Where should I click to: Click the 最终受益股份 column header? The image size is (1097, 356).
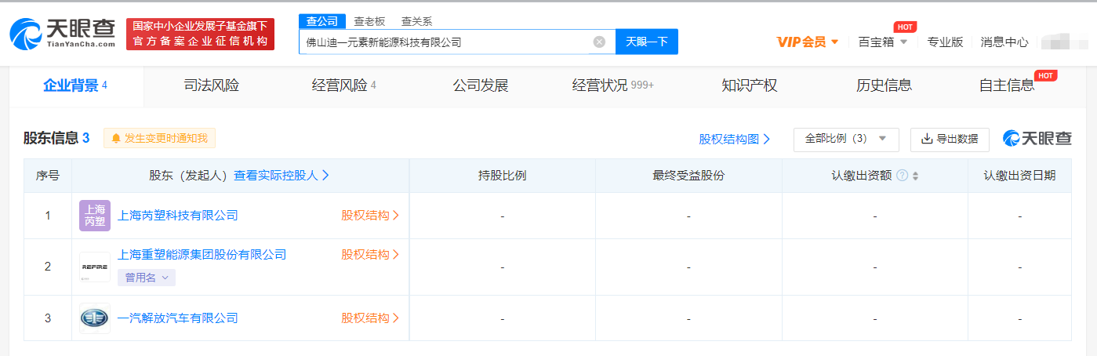(x=688, y=176)
